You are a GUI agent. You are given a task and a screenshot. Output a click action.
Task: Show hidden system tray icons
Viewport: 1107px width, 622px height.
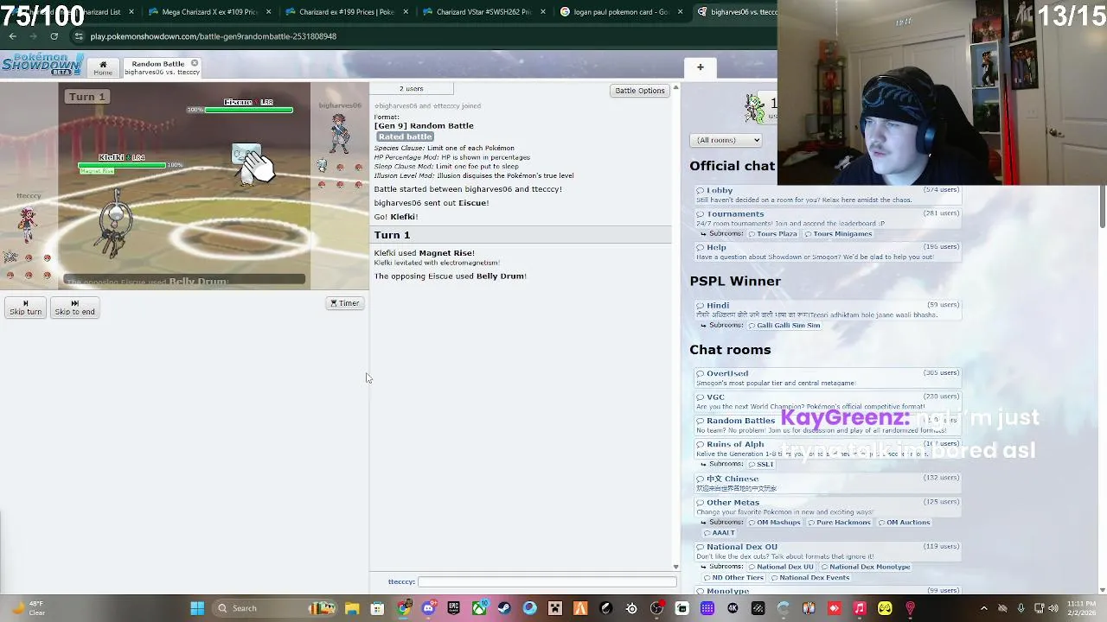(x=984, y=608)
